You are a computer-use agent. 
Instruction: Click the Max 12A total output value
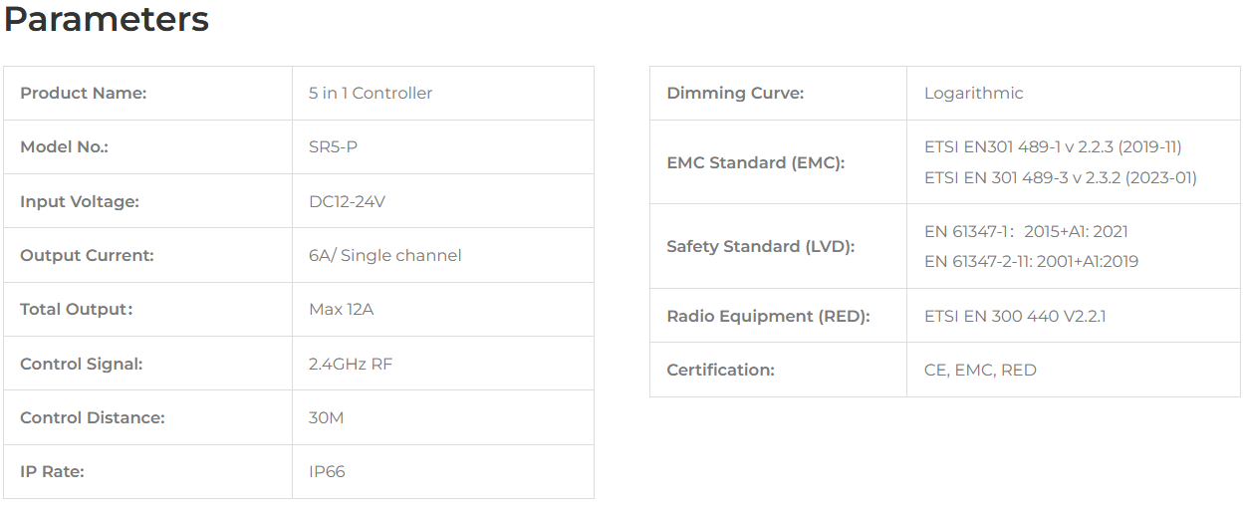pyautogui.click(x=341, y=309)
